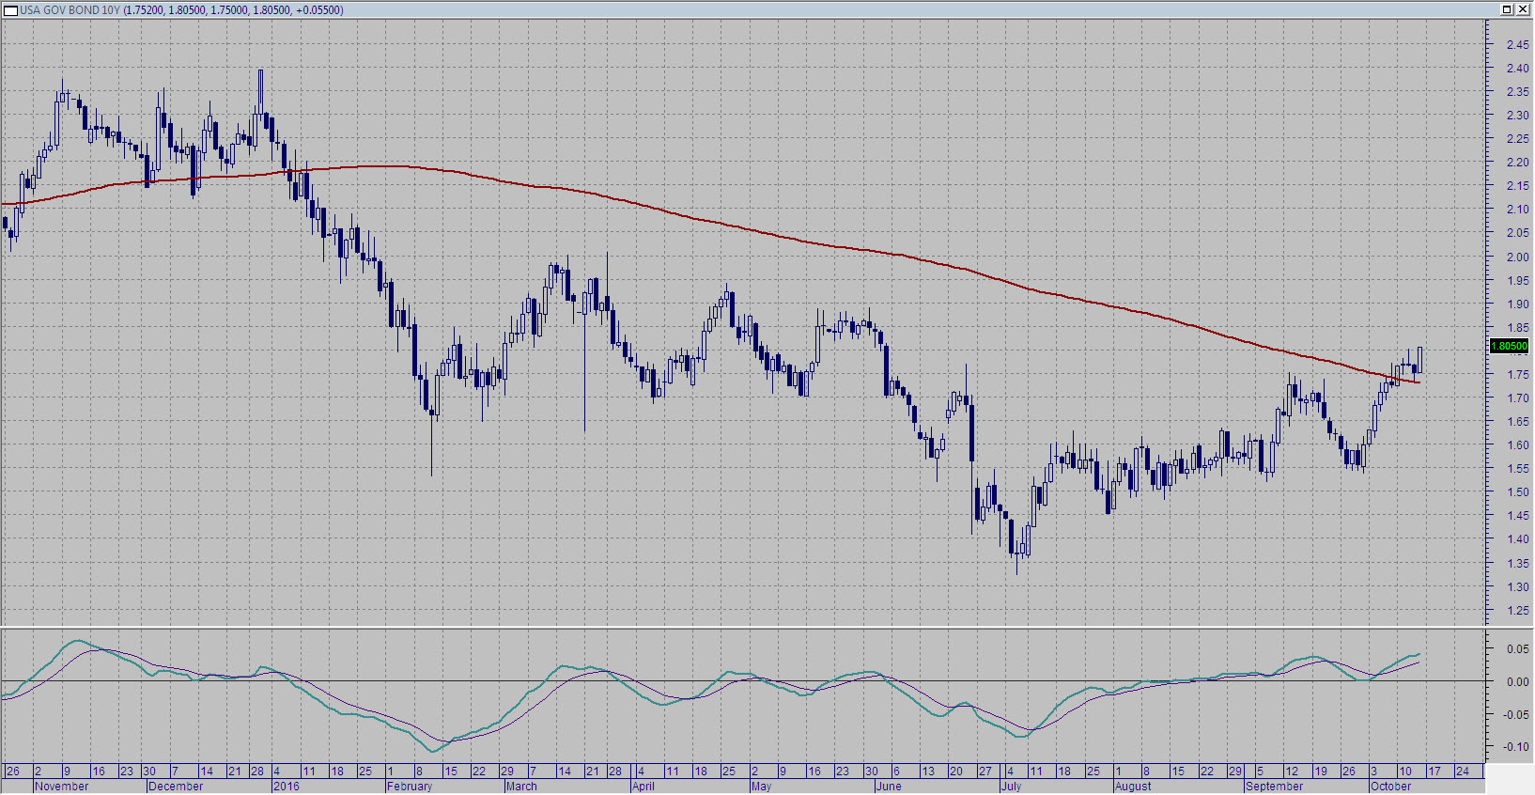Click the 2.45 level on price axis
The image size is (1535, 795).
[x=1517, y=45]
